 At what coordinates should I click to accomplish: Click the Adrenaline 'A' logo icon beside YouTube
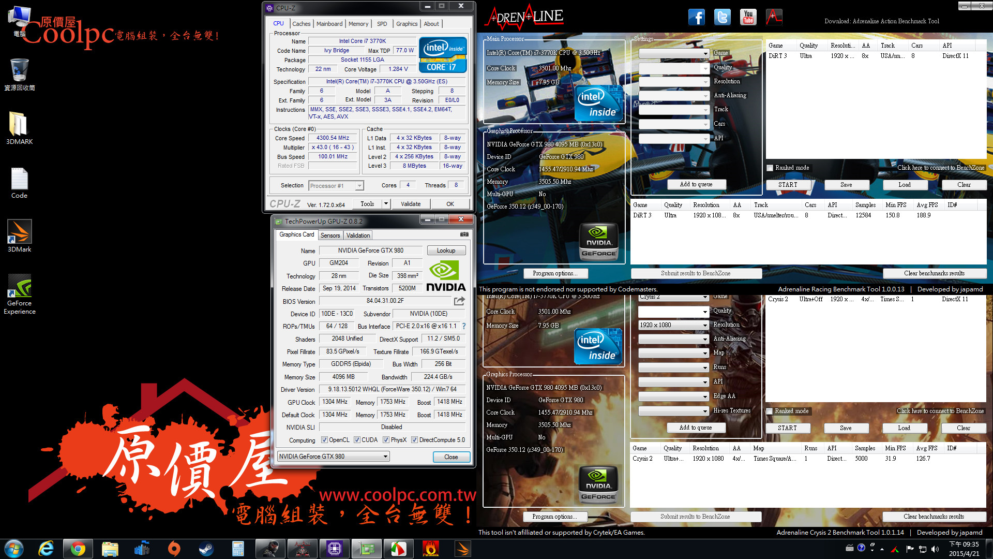point(774,17)
